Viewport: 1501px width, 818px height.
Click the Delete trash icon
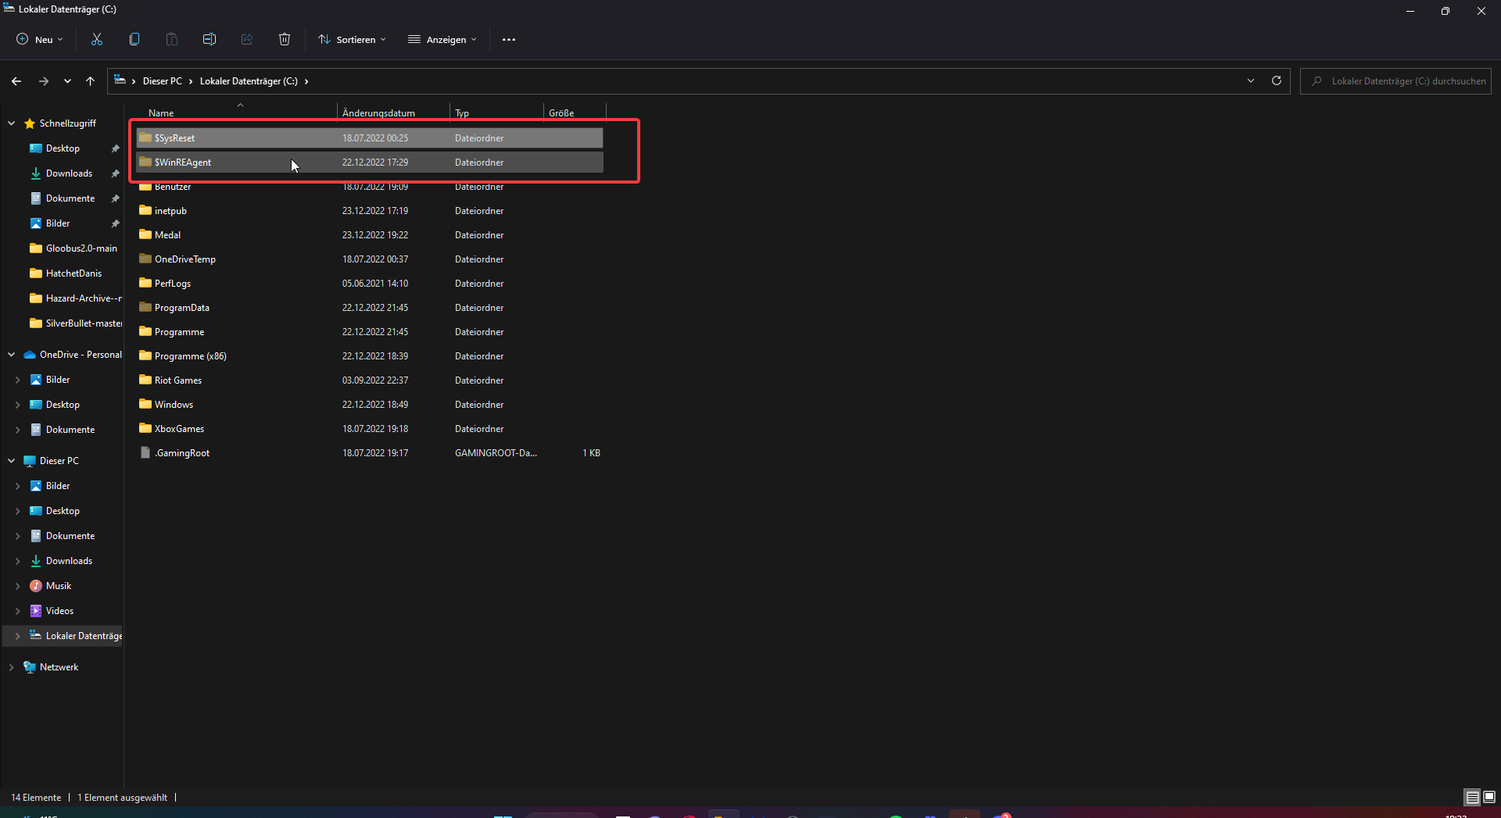(285, 39)
